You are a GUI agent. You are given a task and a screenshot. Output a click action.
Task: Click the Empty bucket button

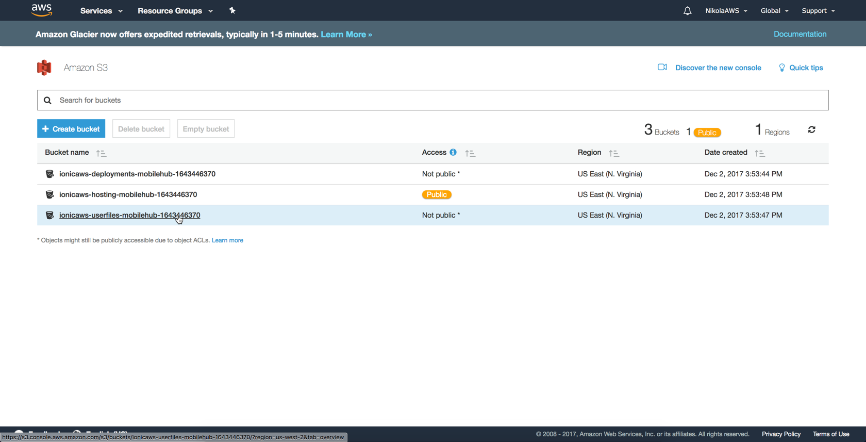point(206,129)
